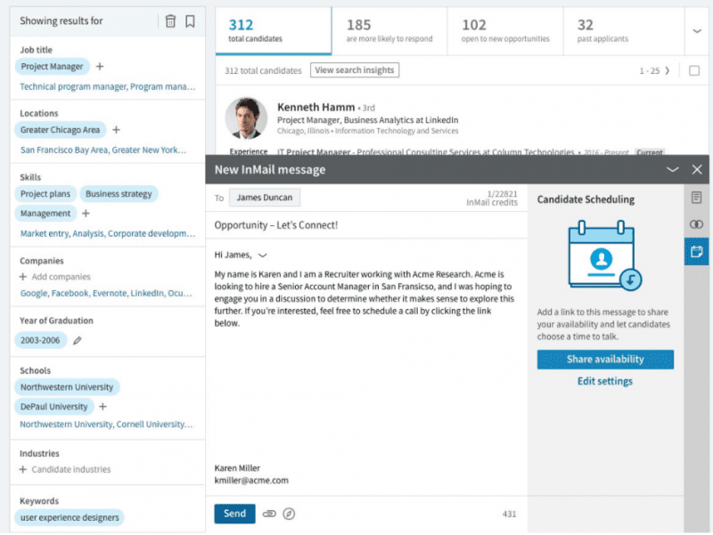
Task: Minimize the New InMail message panel
Action: 673,169
